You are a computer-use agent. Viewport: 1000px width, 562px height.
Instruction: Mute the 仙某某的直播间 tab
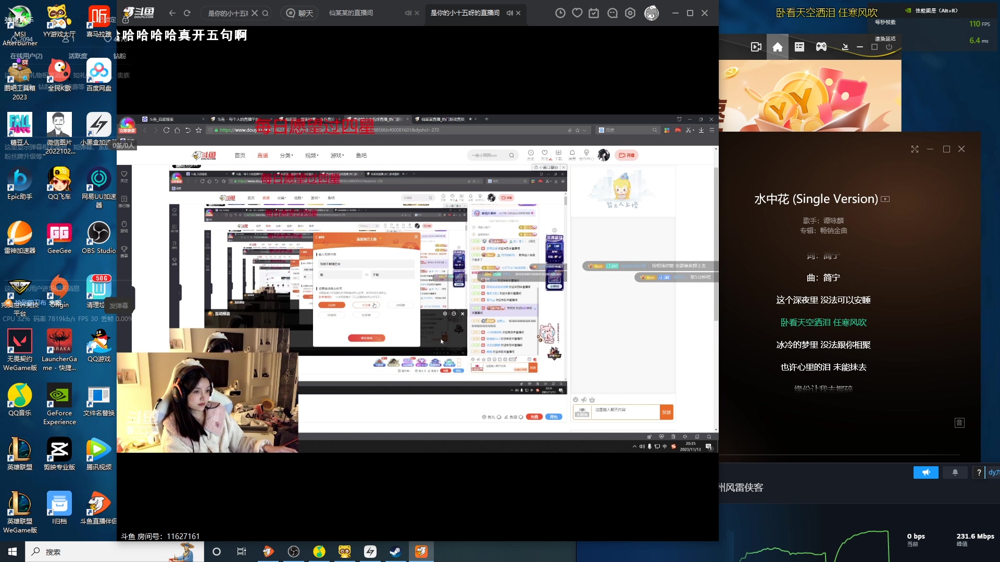tap(408, 13)
